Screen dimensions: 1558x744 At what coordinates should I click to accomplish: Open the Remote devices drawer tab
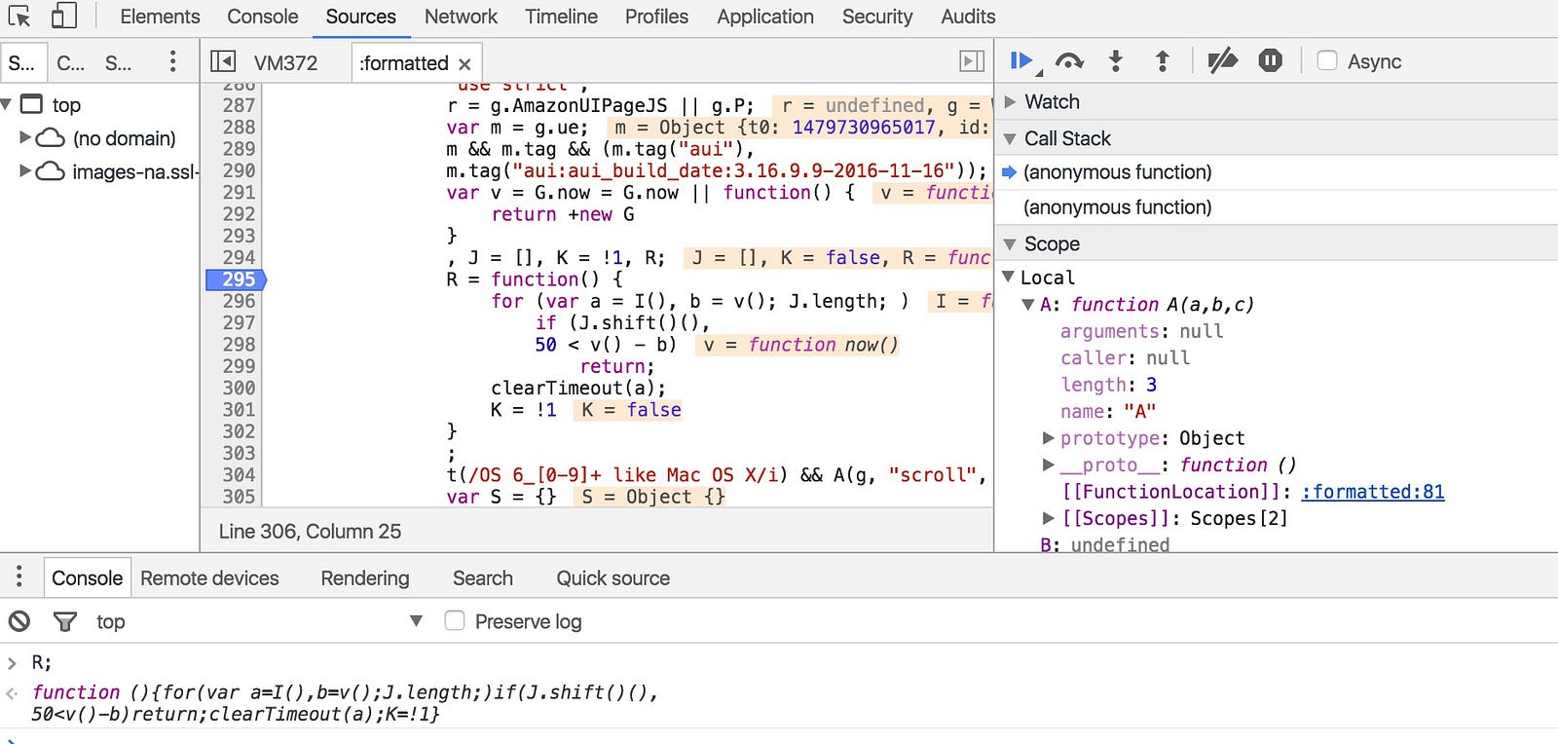click(x=209, y=578)
